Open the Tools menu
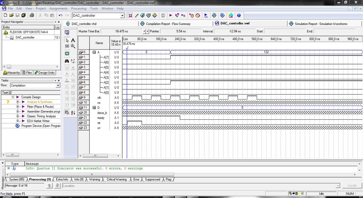Image resolution: width=363 pixels, height=198 pixels. 94,9
